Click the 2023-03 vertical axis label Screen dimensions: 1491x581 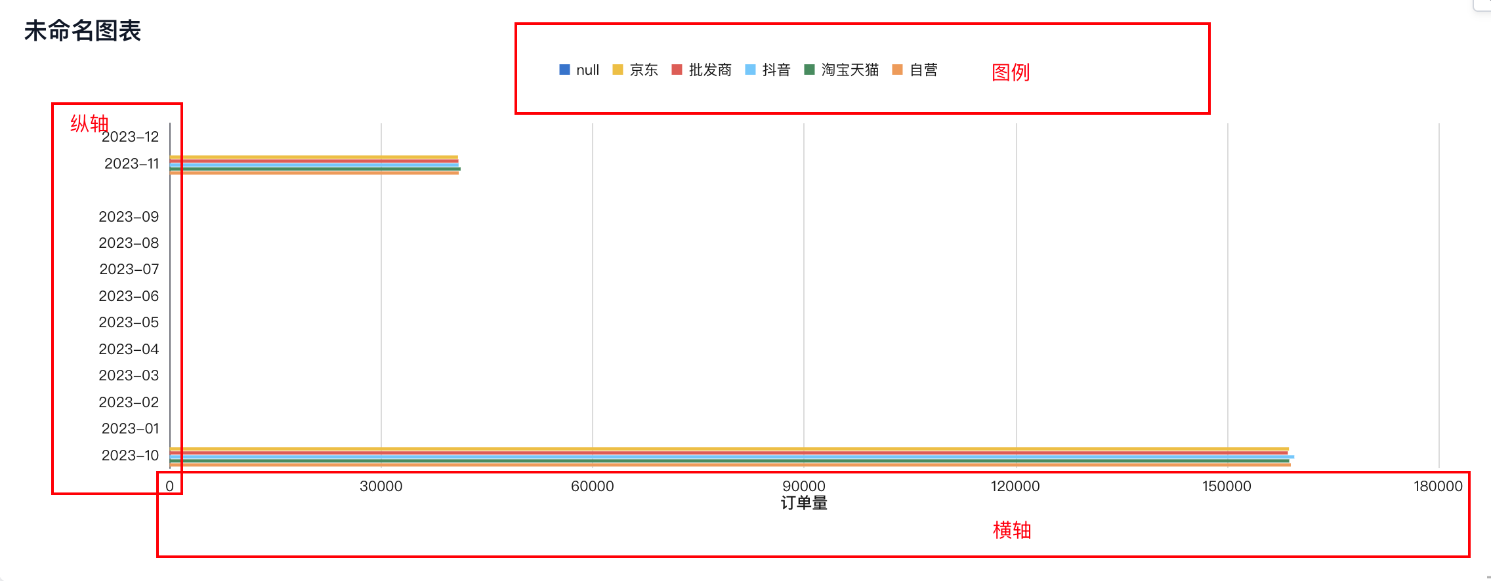(x=129, y=375)
